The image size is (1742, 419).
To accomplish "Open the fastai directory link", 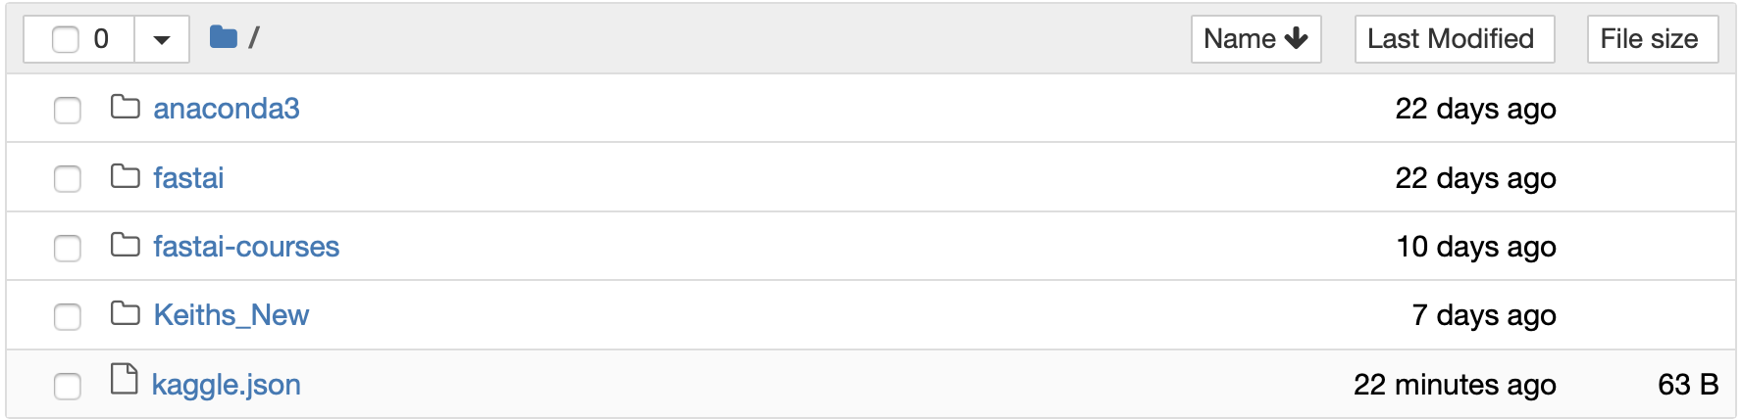I will (x=188, y=178).
